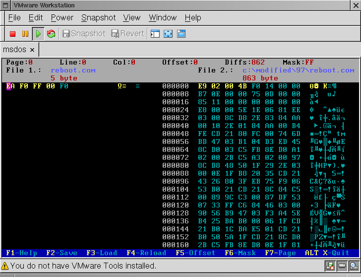Toggle the quick switch view icon
The height and width of the screenshot is (277, 361).
[155, 34]
